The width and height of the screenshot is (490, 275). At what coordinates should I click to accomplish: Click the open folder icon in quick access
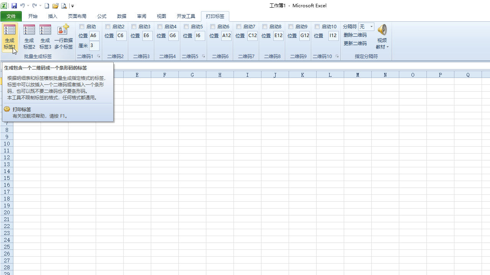56,6
